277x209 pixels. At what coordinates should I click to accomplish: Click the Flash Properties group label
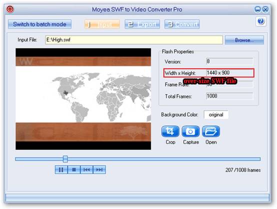click(178, 51)
